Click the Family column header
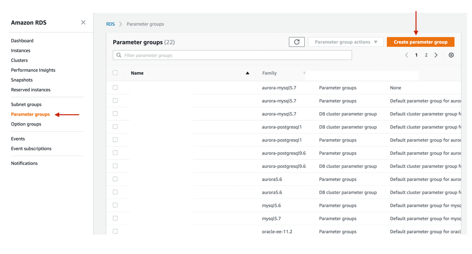472x254 pixels. pos(269,73)
